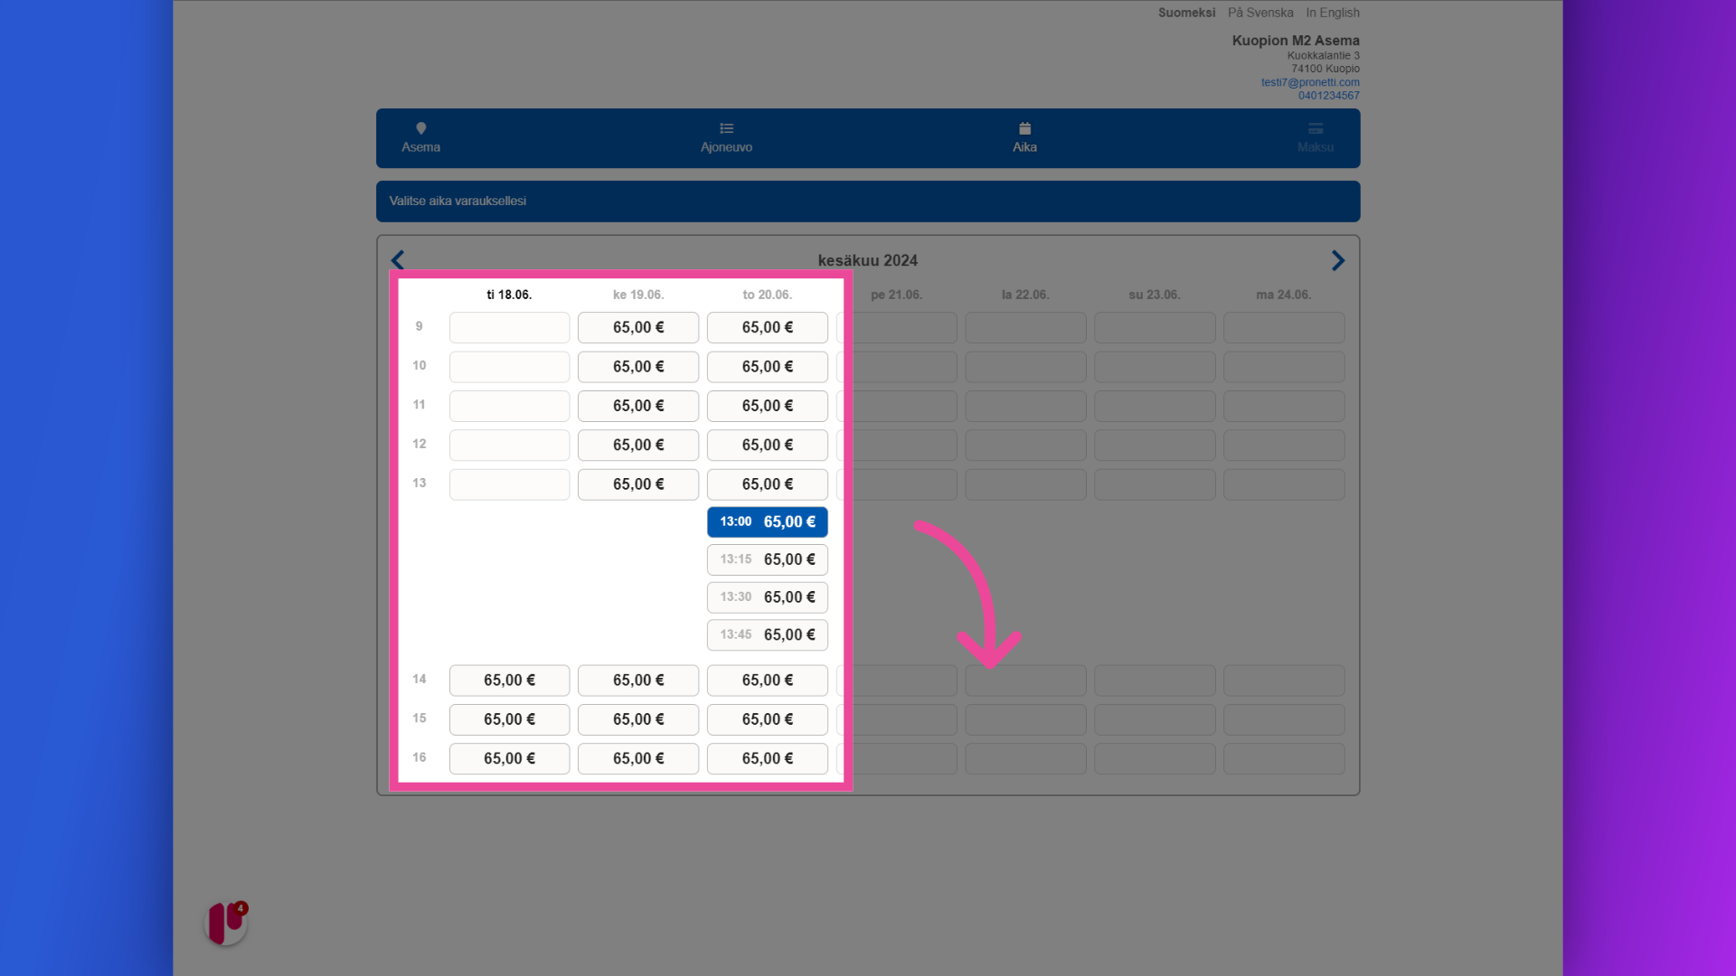Click the 9 o'clock slot on ma 24.06.
Viewport: 1736px width, 976px height.
click(x=1284, y=328)
